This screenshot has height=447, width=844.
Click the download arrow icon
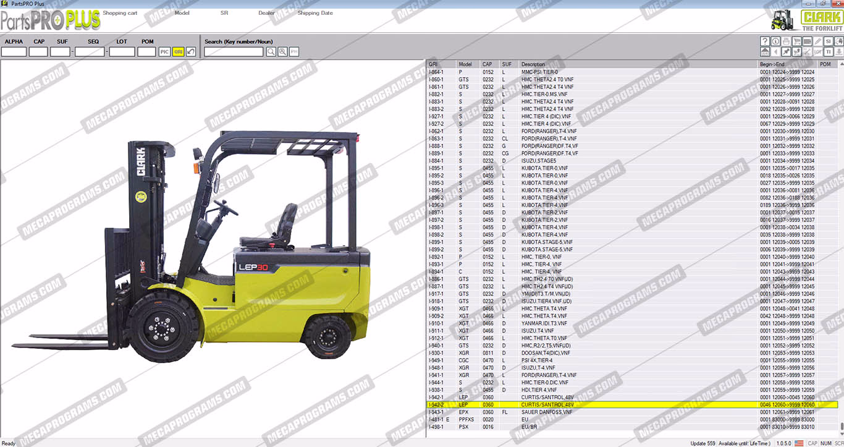(839, 52)
